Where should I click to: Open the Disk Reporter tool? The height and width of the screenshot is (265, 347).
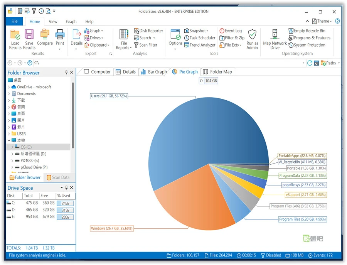click(148, 31)
